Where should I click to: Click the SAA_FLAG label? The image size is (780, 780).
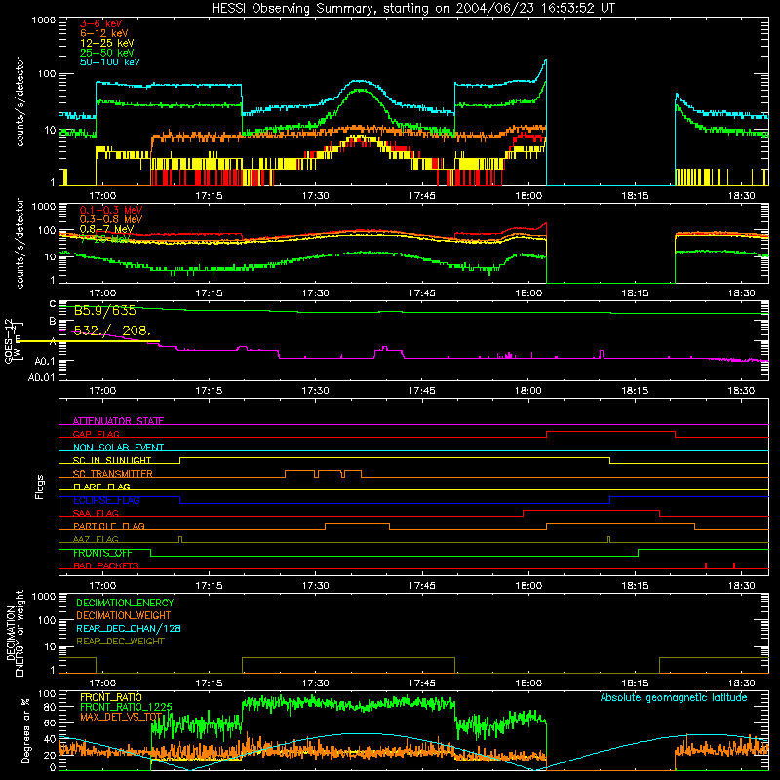(x=96, y=513)
